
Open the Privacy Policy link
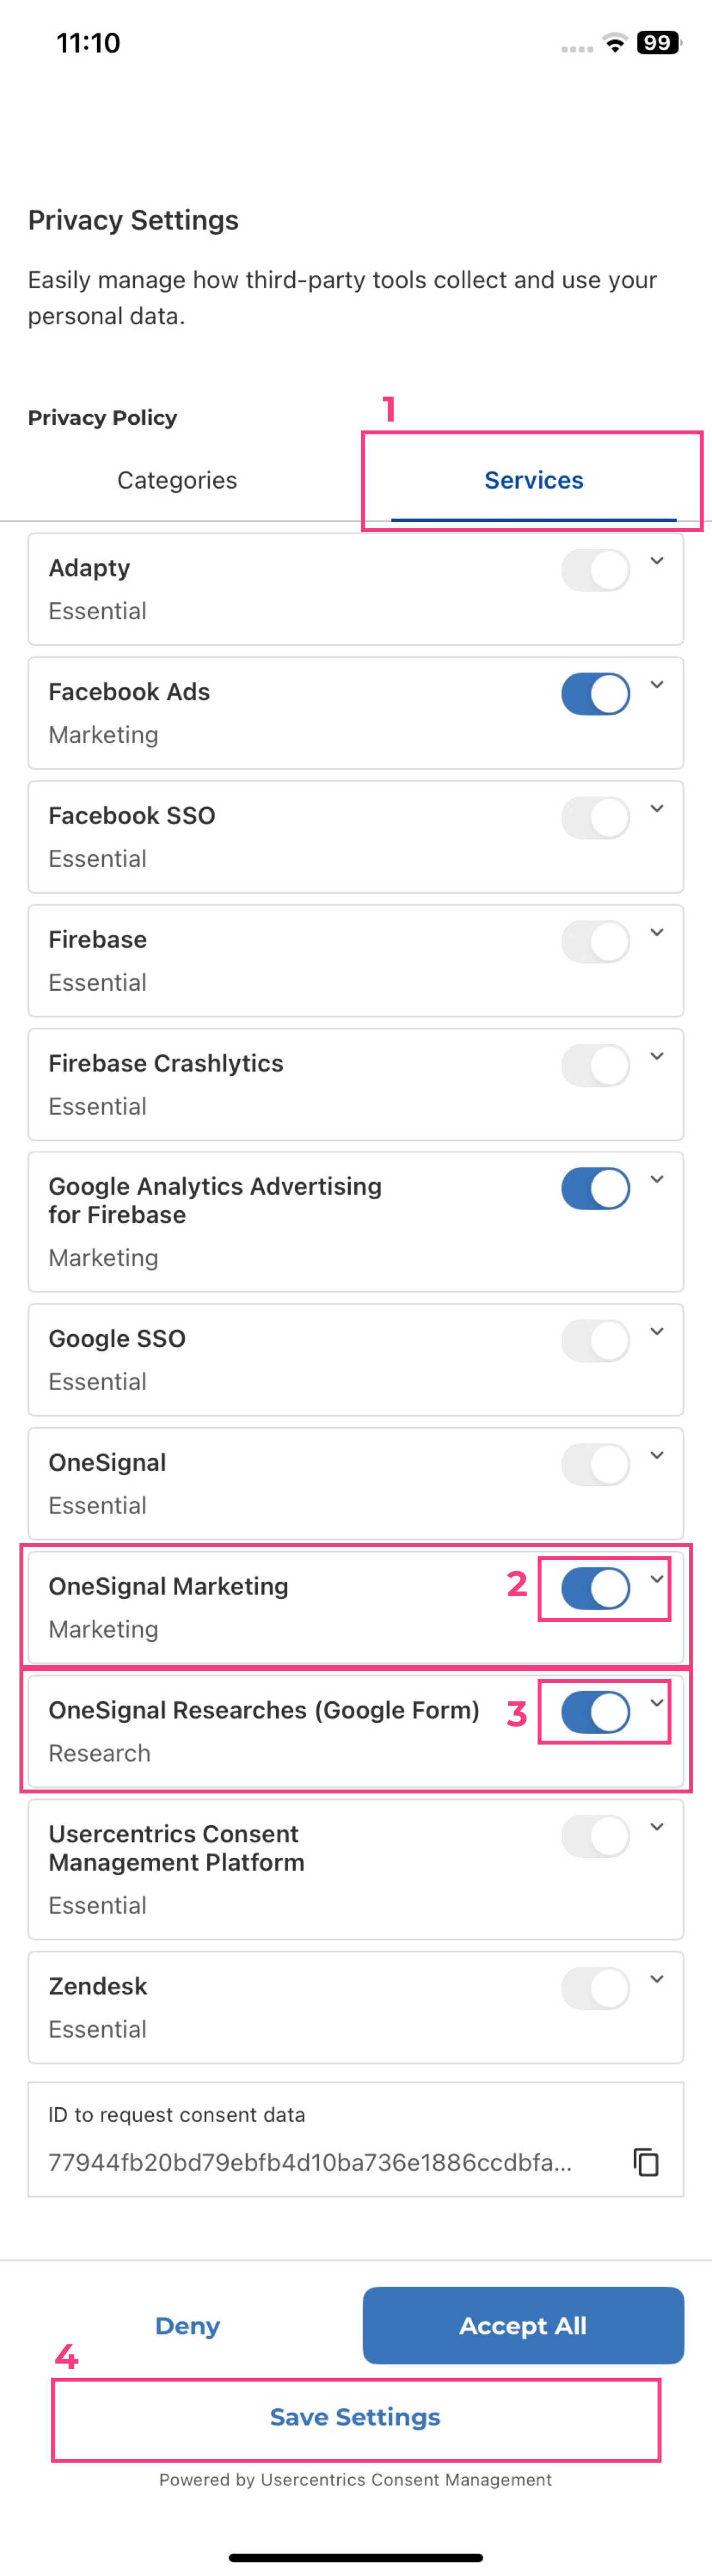102,418
